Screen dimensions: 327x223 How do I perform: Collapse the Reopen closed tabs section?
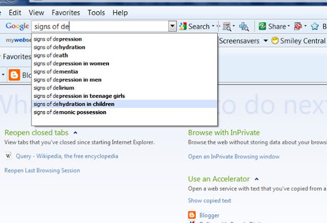[x=76, y=133]
